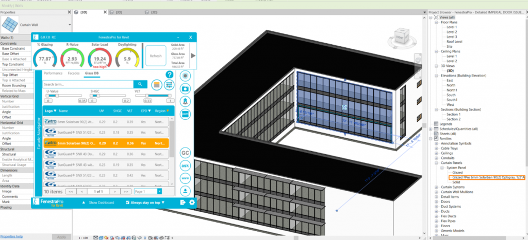Screen dimensions: 528x240
Task: Click Show Dashboard
Action: pyautogui.click(x=102, y=202)
